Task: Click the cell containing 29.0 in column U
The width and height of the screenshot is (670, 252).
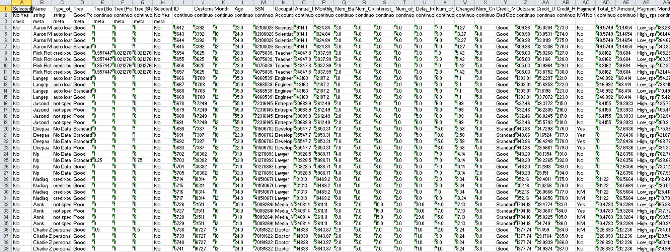Action: pyautogui.click(x=424, y=217)
